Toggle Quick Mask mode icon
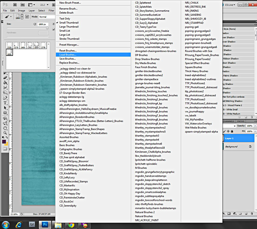The width and height of the screenshot is (257, 229). [5, 149]
